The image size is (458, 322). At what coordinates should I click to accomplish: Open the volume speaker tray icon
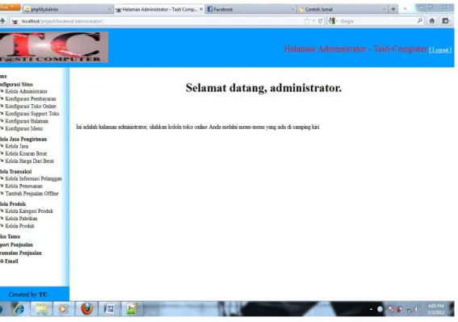(x=417, y=309)
